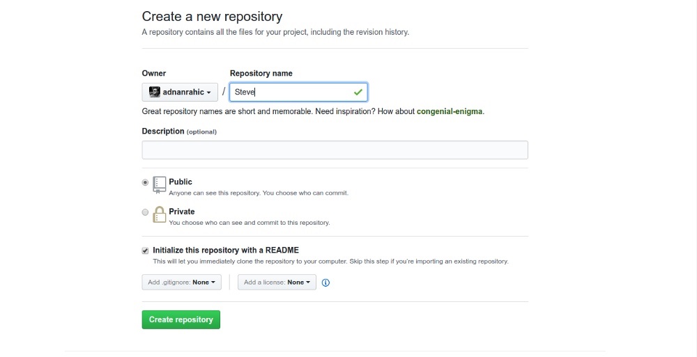Click the 'Create a new repository' heading

click(212, 17)
